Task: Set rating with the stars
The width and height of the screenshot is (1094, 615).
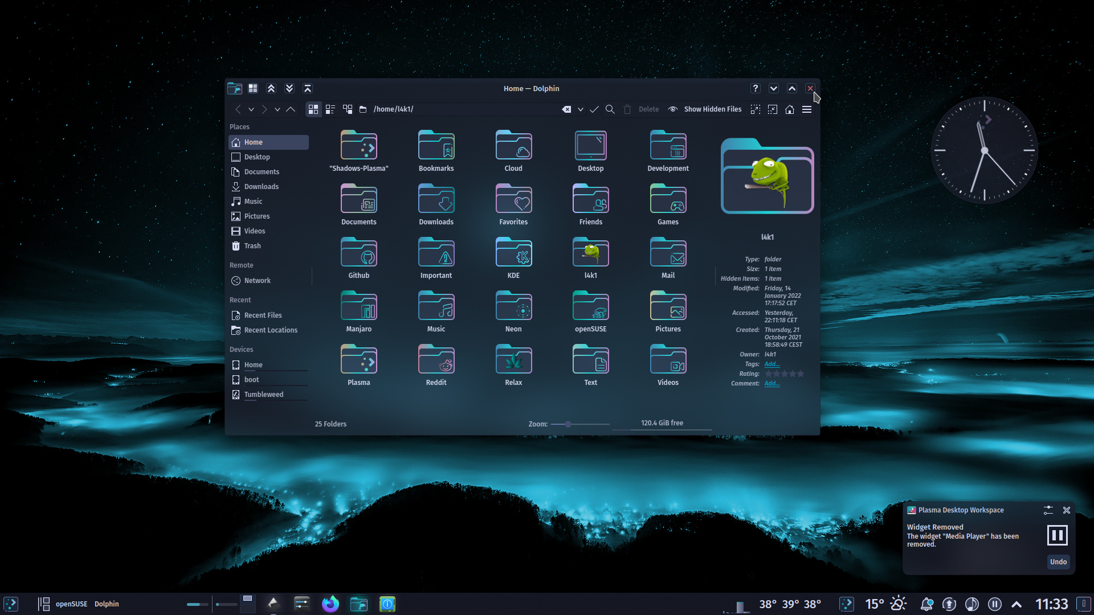Action: 785,374
